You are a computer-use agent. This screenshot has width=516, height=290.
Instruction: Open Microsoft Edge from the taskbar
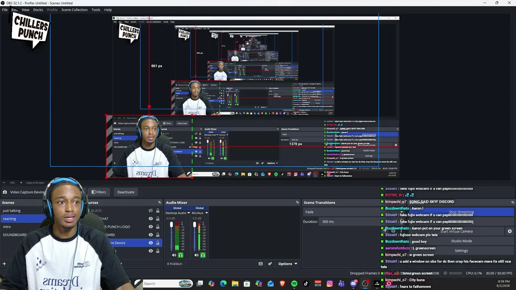223,284
